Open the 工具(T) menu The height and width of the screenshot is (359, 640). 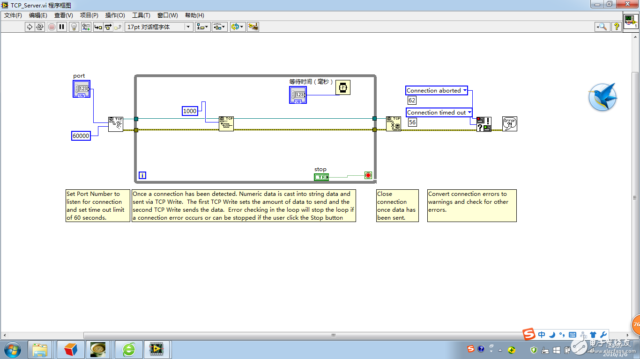pyautogui.click(x=141, y=15)
